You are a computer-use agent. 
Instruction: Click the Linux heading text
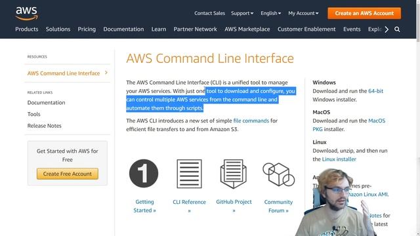click(320, 142)
